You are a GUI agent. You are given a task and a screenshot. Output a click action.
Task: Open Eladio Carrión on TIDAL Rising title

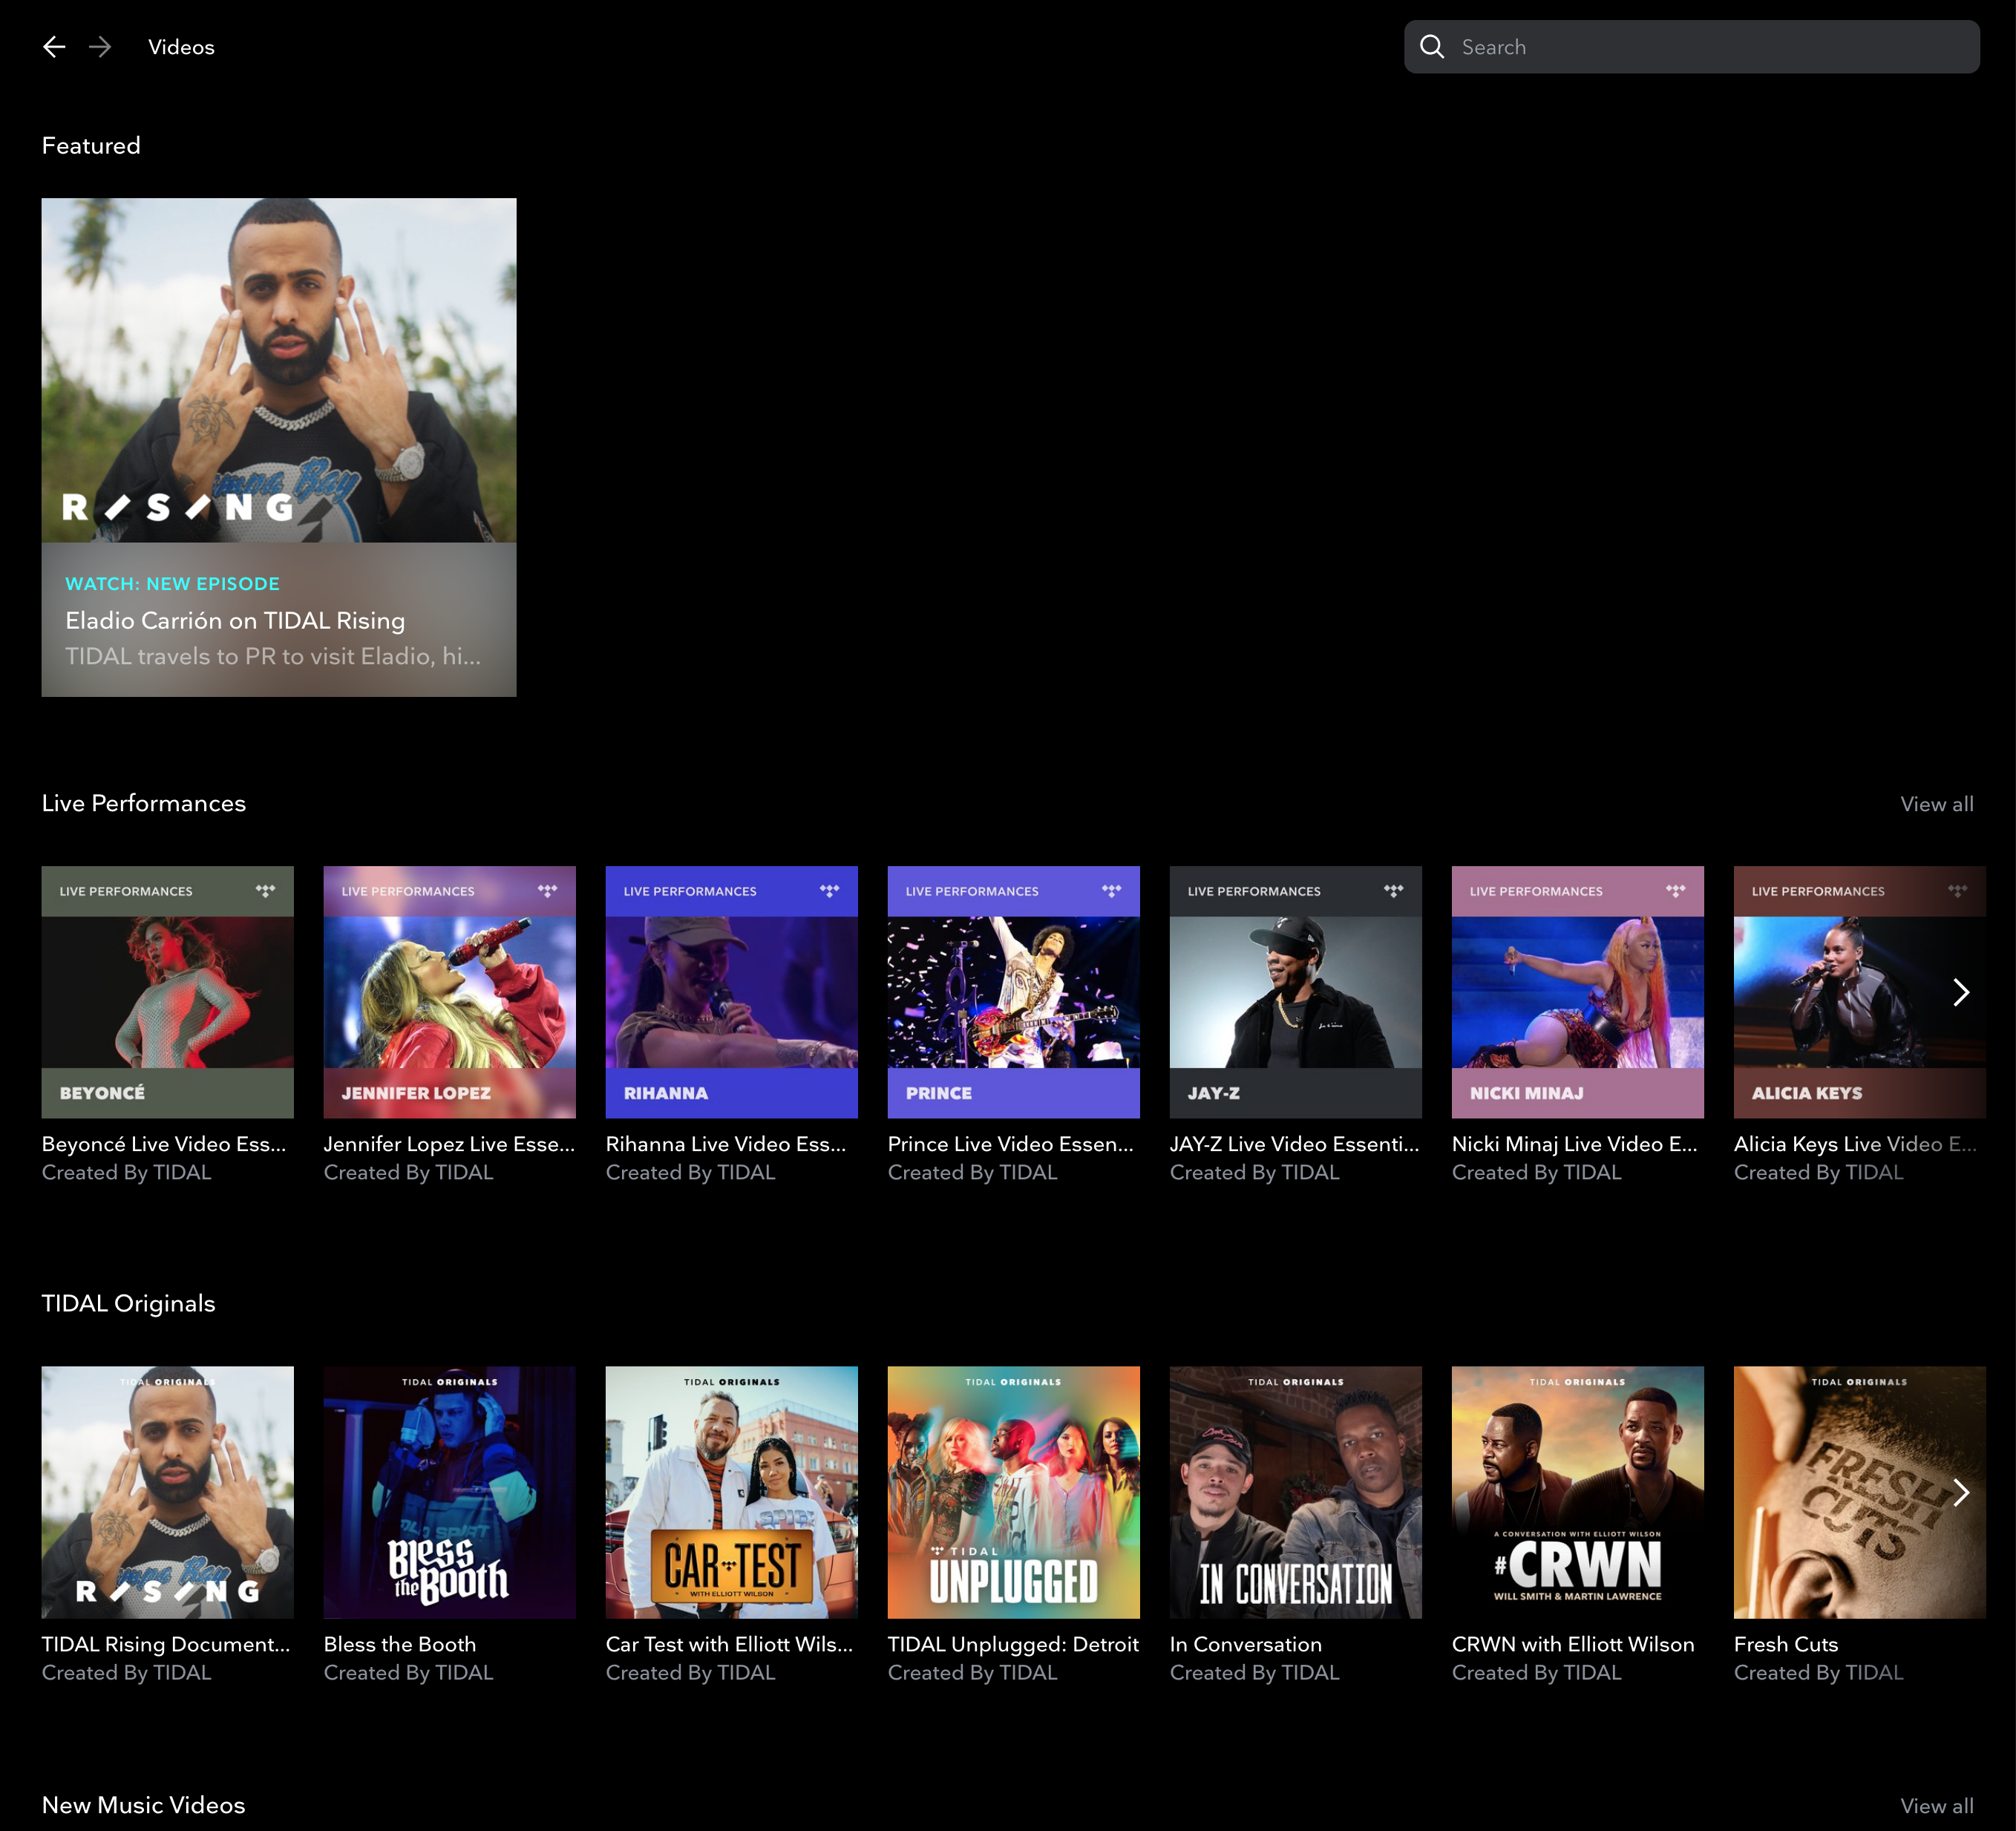[235, 621]
